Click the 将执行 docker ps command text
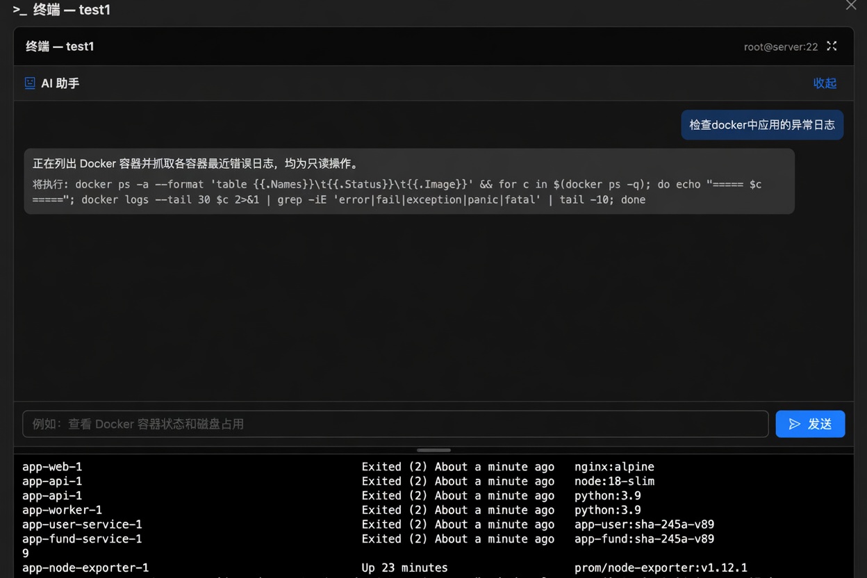Image resolution: width=867 pixels, height=578 pixels. point(397,192)
